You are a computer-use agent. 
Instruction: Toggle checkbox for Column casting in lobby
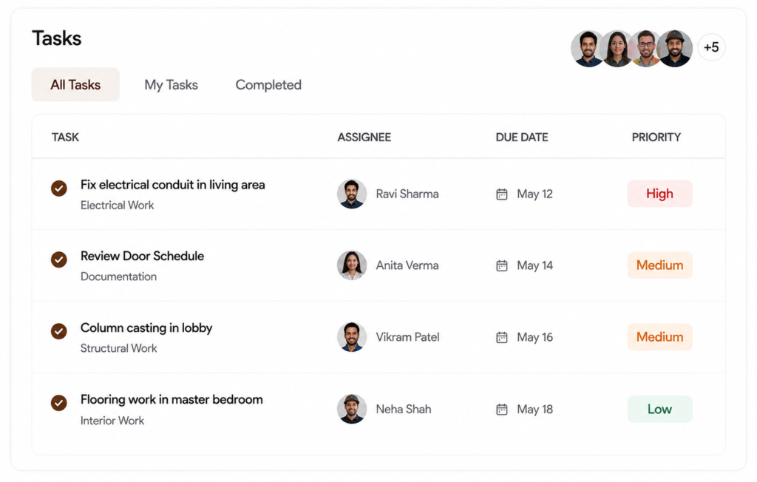59,331
